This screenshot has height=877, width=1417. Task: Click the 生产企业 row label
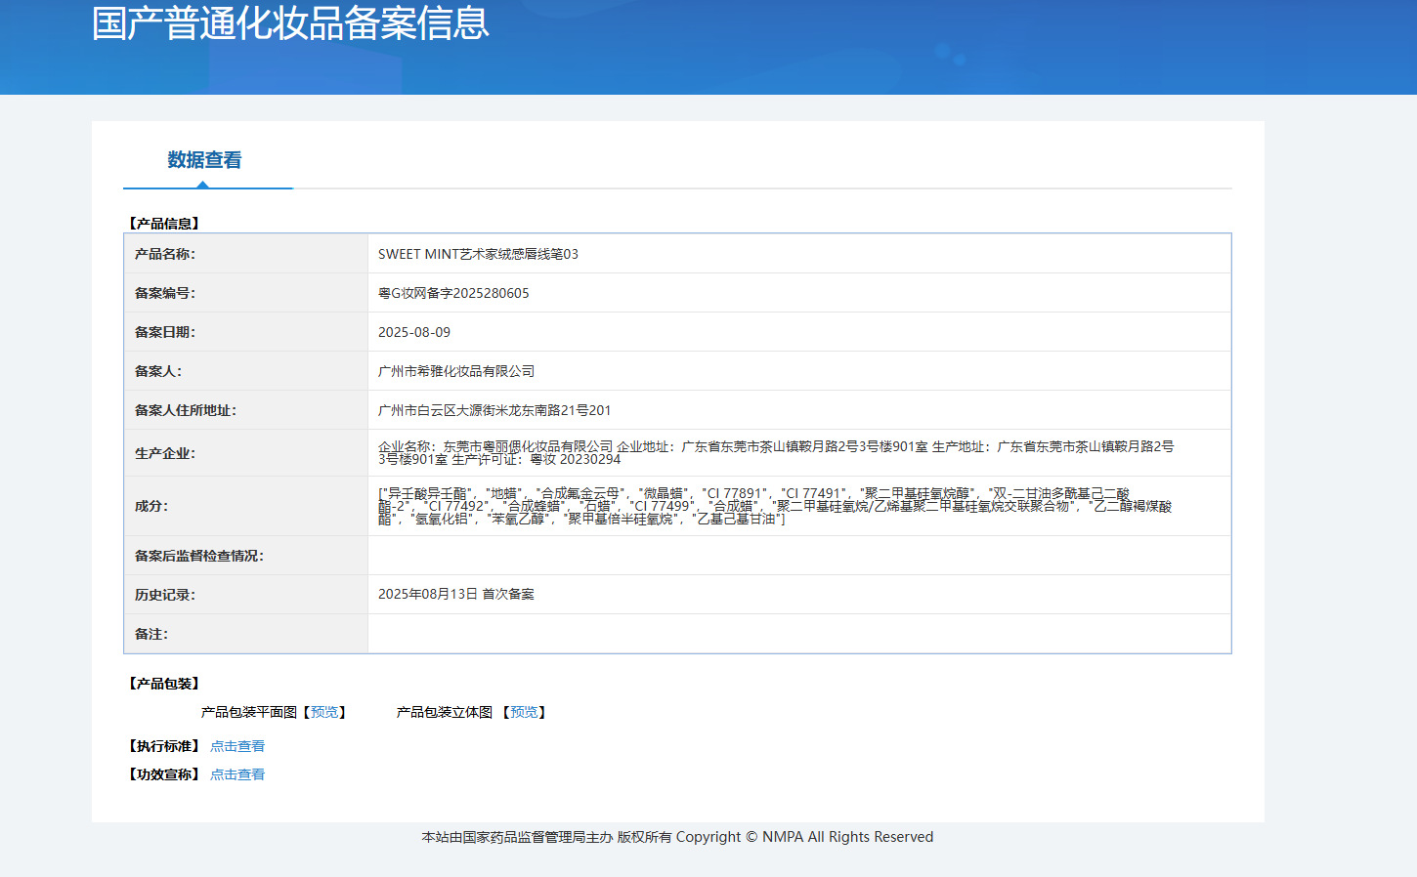point(165,453)
